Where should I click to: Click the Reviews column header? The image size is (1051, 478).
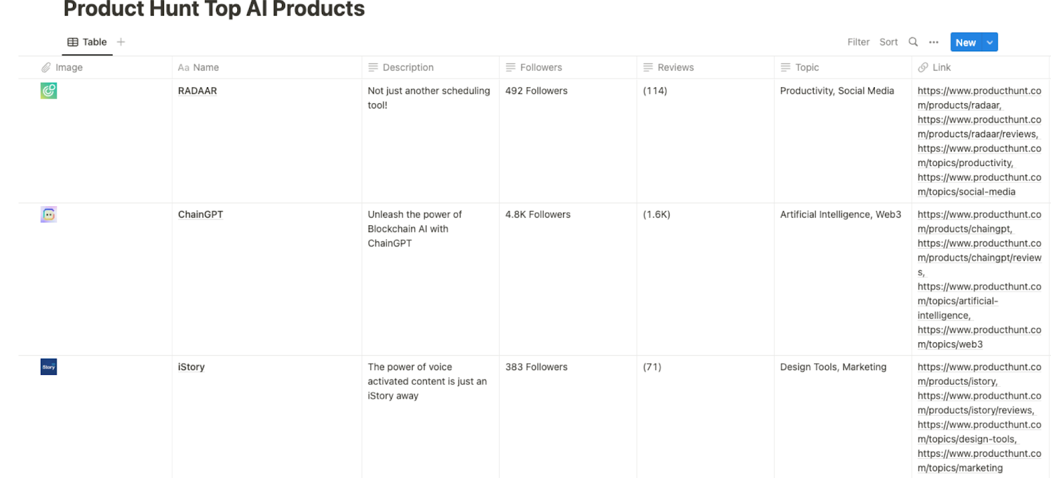(705, 68)
